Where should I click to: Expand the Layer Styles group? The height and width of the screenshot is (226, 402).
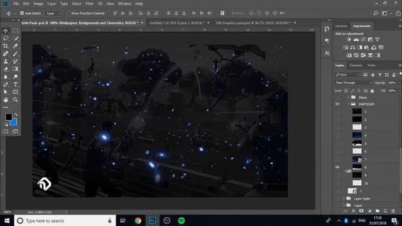click(344, 198)
